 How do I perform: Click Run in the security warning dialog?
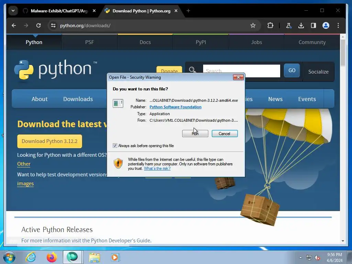[x=195, y=134]
